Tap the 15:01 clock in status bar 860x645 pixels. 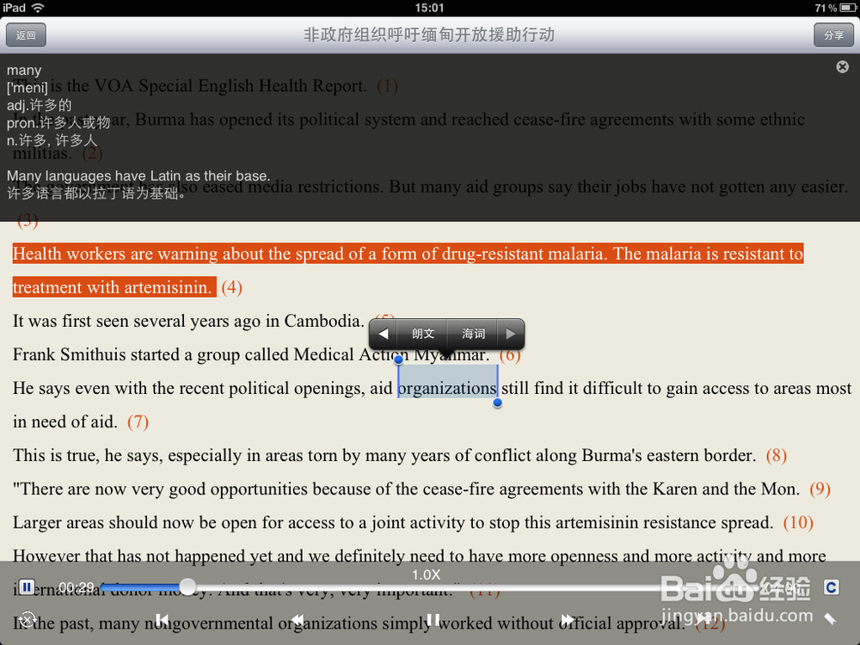click(x=429, y=8)
